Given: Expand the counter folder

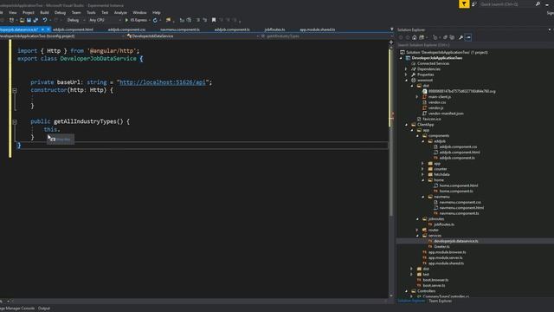Looking at the screenshot, I should [423, 169].
